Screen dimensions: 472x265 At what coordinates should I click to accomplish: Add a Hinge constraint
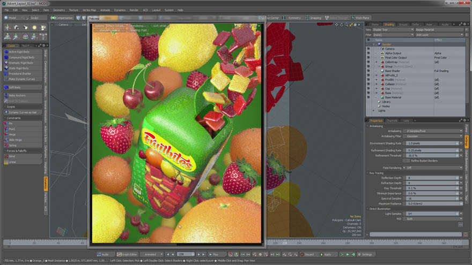23,134
